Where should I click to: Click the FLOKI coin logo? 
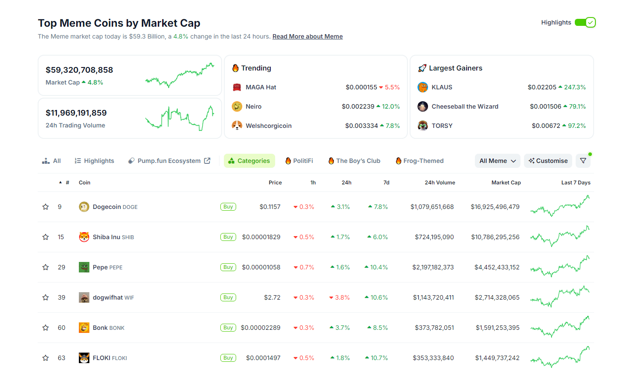[x=84, y=358]
